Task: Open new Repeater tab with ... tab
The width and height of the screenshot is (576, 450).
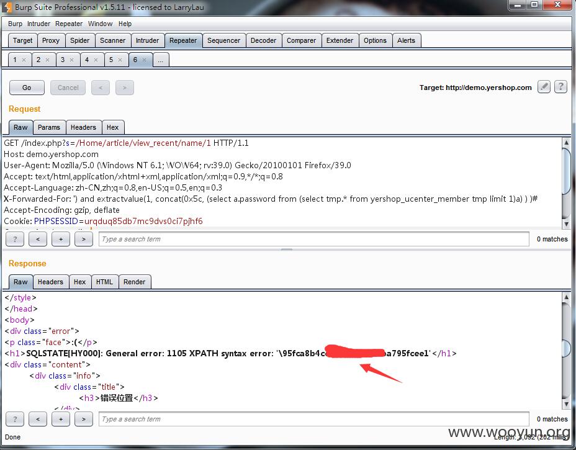Action: [161, 60]
